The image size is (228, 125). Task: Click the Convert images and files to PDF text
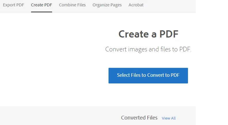tap(148, 49)
